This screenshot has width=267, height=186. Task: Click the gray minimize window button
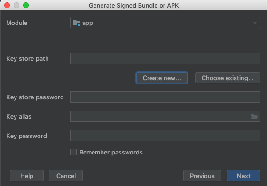click(x=16, y=5)
